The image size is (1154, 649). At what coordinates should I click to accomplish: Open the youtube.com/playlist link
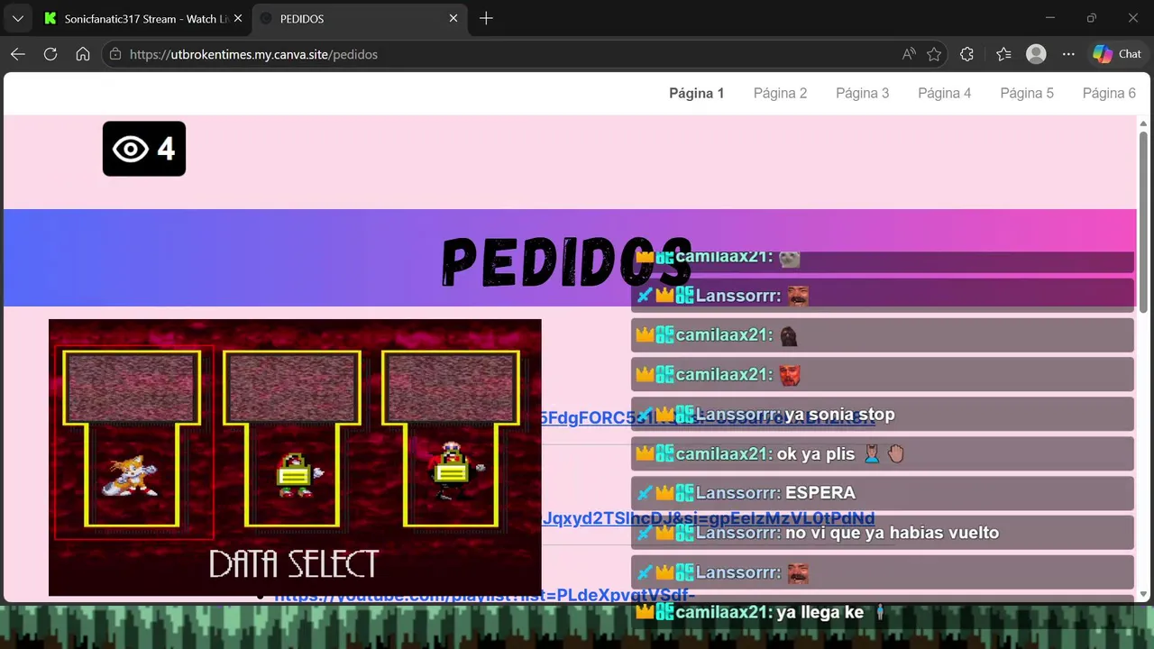click(x=485, y=596)
